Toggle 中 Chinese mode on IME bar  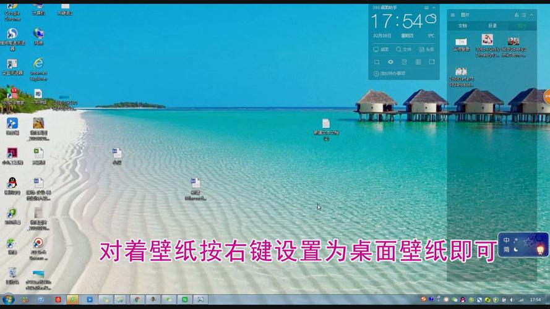(x=506, y=240)
